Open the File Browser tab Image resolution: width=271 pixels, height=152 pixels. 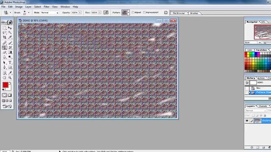click(x=179, y=13)
